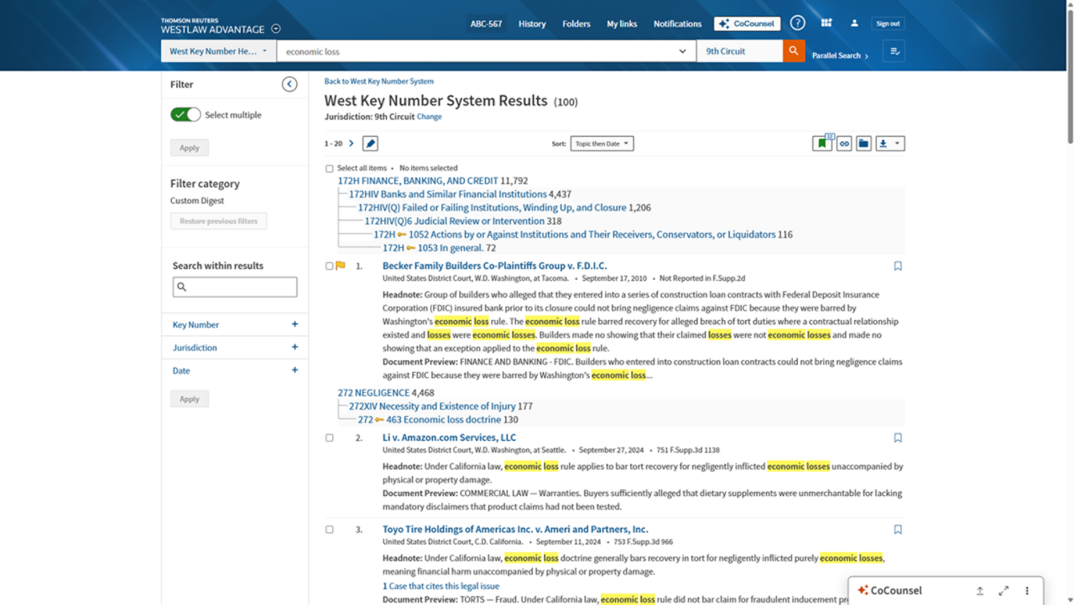1074x605 pixels.
Task: Tick the checkbox for Toyo Tire Holdings result
Action: [x=330, y=530]
